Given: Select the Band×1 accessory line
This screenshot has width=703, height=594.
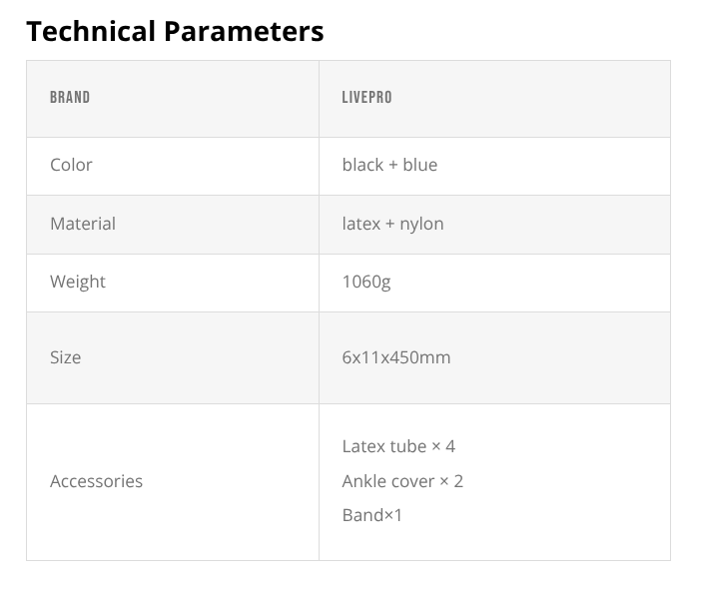Looking at the screenshot, I should coord(371,515).
